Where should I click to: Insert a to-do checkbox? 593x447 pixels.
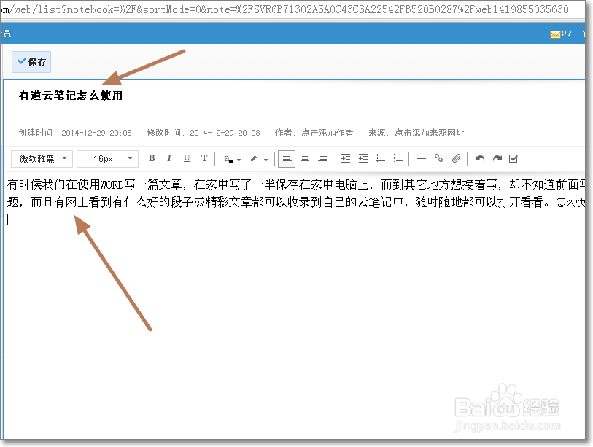(513, 158)
